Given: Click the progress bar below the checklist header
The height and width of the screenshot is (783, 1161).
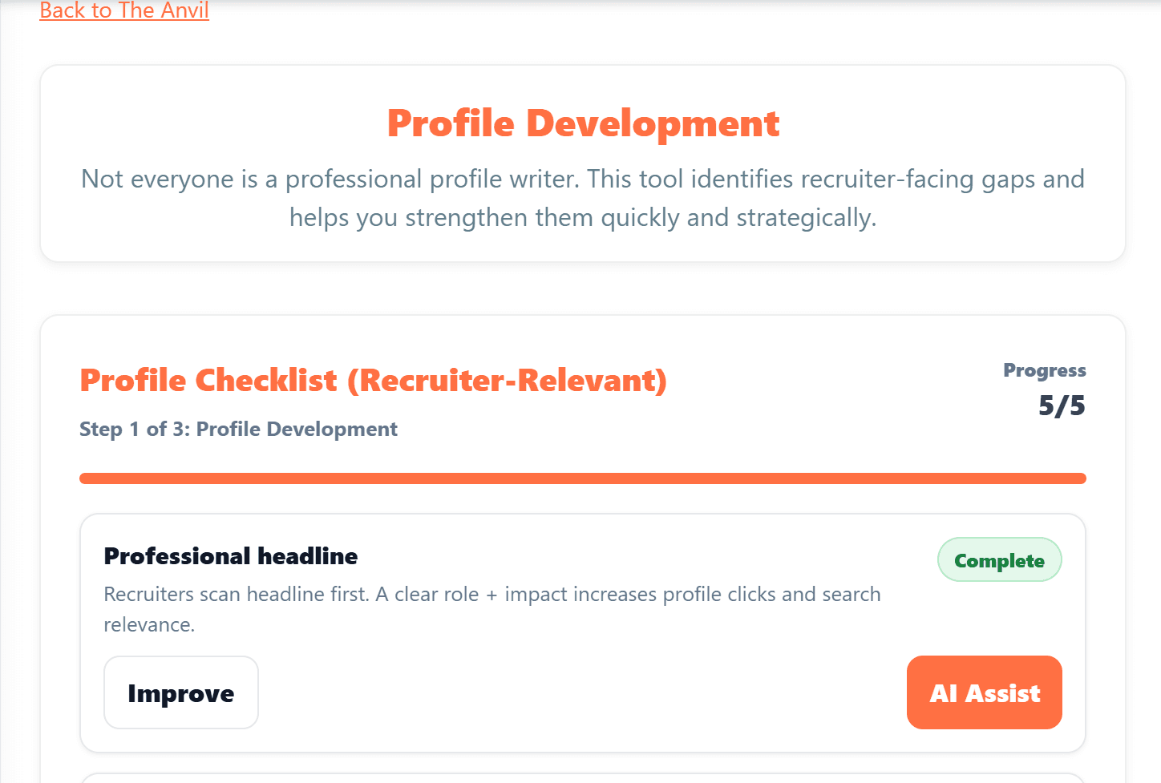Looking at the screenshot, I should (582, 478).
